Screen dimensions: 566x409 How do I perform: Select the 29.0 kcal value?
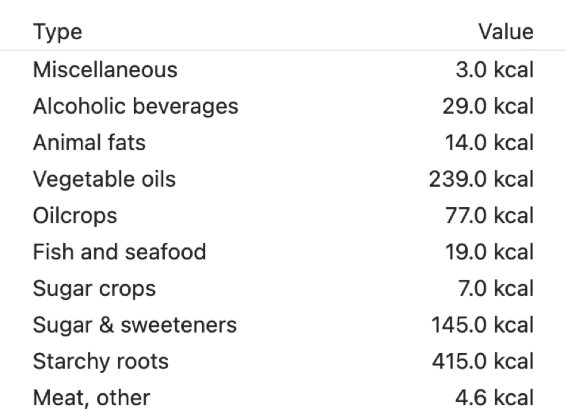(x=488, y=106)
